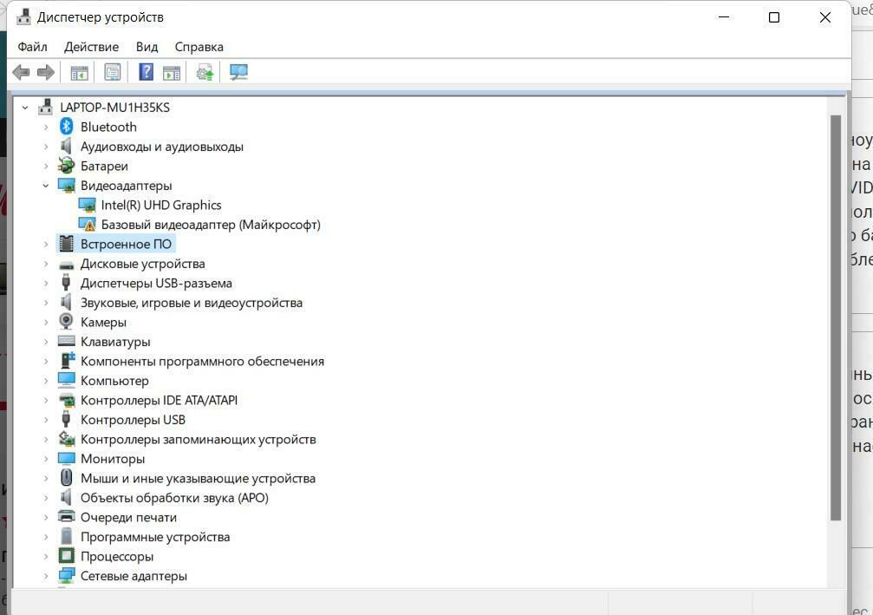This screenshot has height=615, width=873.
Task: Select Объекты обработки звука (APO)
Action: click(x=174, y=497)
